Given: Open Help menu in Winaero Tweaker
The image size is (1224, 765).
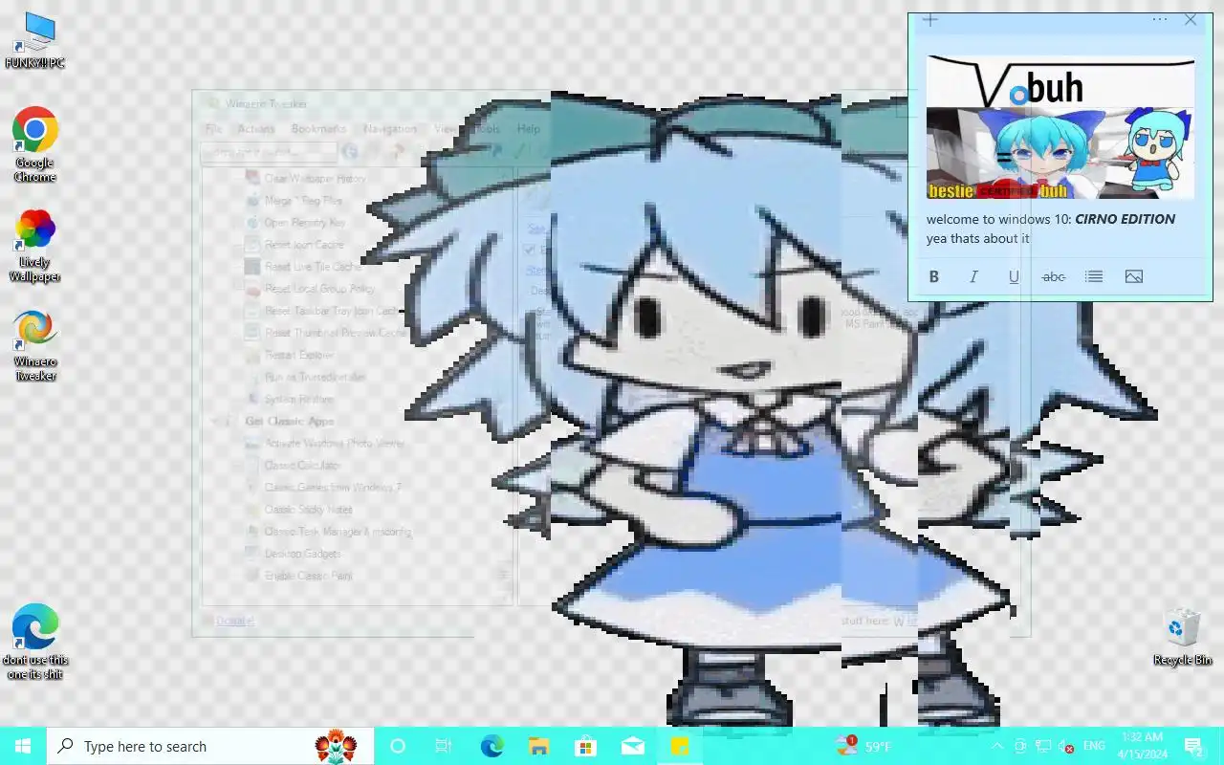Looking at the screenshot, I should (x=529, y=129).
